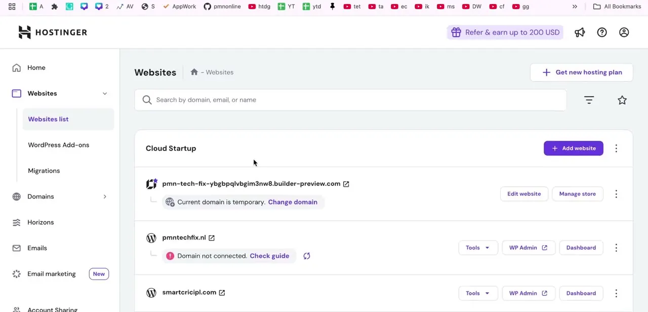Open the announcements megaphone icon
Screen dimensions: 648x312
tap(580, 32)
